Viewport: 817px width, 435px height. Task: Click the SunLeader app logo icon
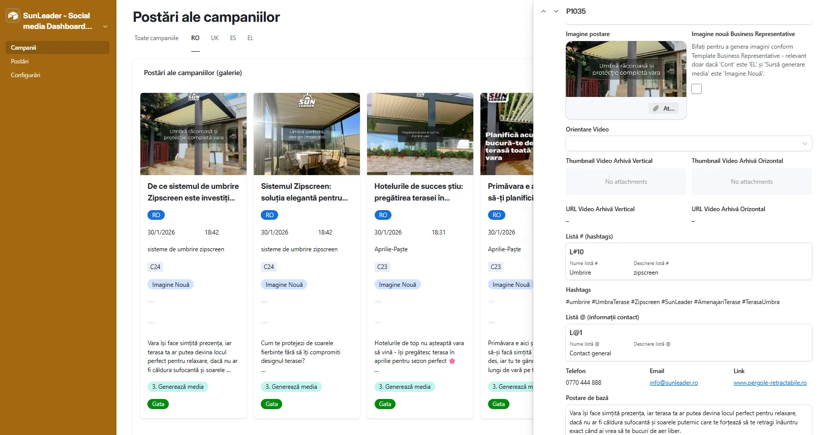tap(13, 16)
